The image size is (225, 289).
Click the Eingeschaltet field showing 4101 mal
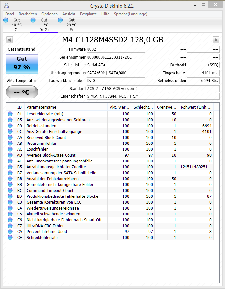pyautogui.click(x=203, y=73)
